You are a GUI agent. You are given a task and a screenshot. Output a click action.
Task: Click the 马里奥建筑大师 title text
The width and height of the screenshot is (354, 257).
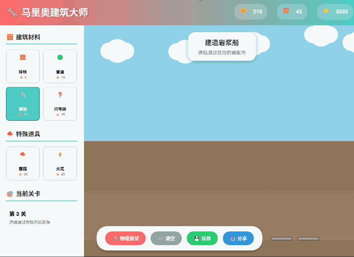point(55,13)
